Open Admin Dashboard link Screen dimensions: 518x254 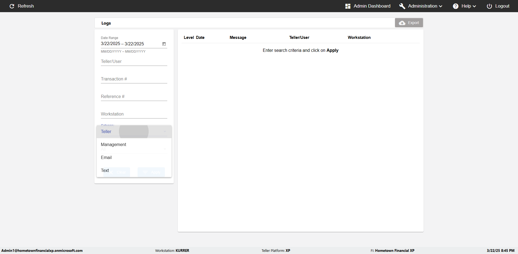(372, 6)
